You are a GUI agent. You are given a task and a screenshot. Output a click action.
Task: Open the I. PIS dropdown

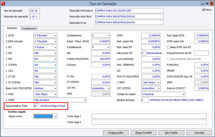[45, 59]
